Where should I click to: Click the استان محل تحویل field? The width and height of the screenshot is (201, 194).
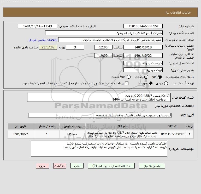point(143,63)
